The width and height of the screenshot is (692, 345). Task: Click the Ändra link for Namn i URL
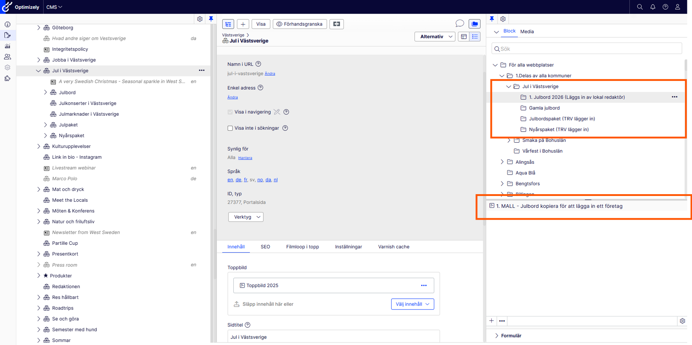click(270, 73)
